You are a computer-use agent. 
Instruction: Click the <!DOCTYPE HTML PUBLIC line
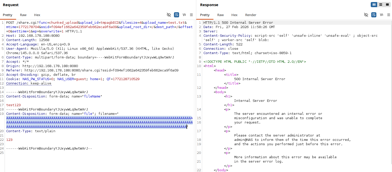255,62
